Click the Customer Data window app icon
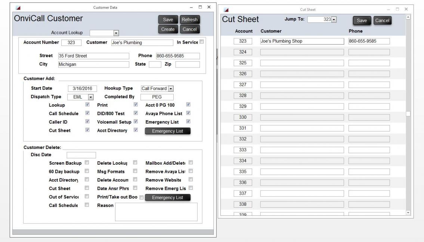The height and width of the screenshot is (242, 424). (18, 7)
